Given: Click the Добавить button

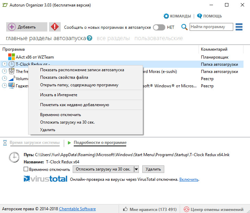Looking at the screenshot, I should 27,27.
